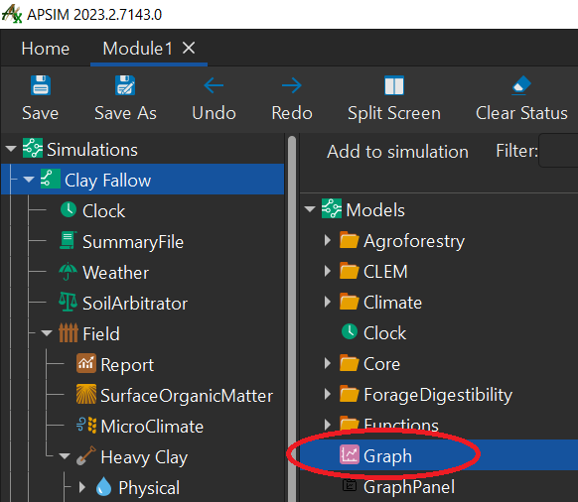This screenshot has height=502, width=578.
Task: Select the MicroClimate label
Action: point(152,427)
